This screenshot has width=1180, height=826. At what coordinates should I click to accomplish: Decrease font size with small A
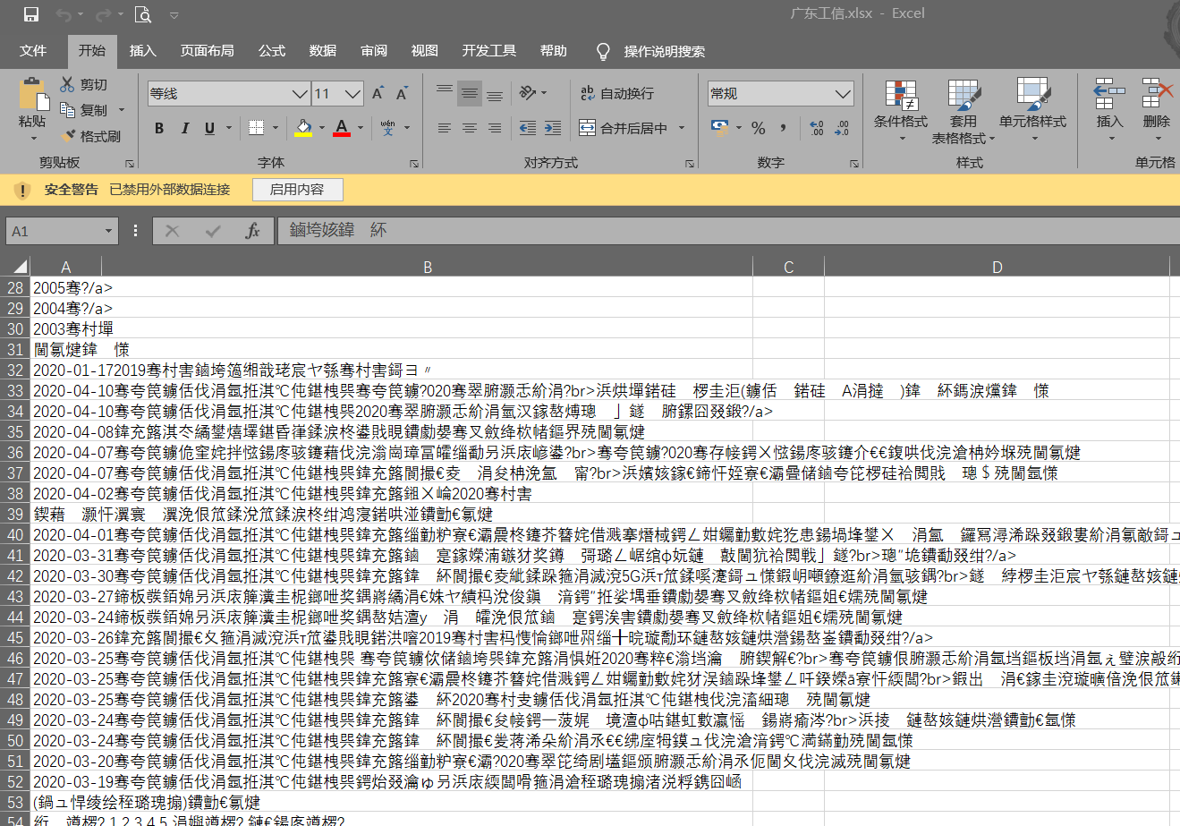[402, 93]
